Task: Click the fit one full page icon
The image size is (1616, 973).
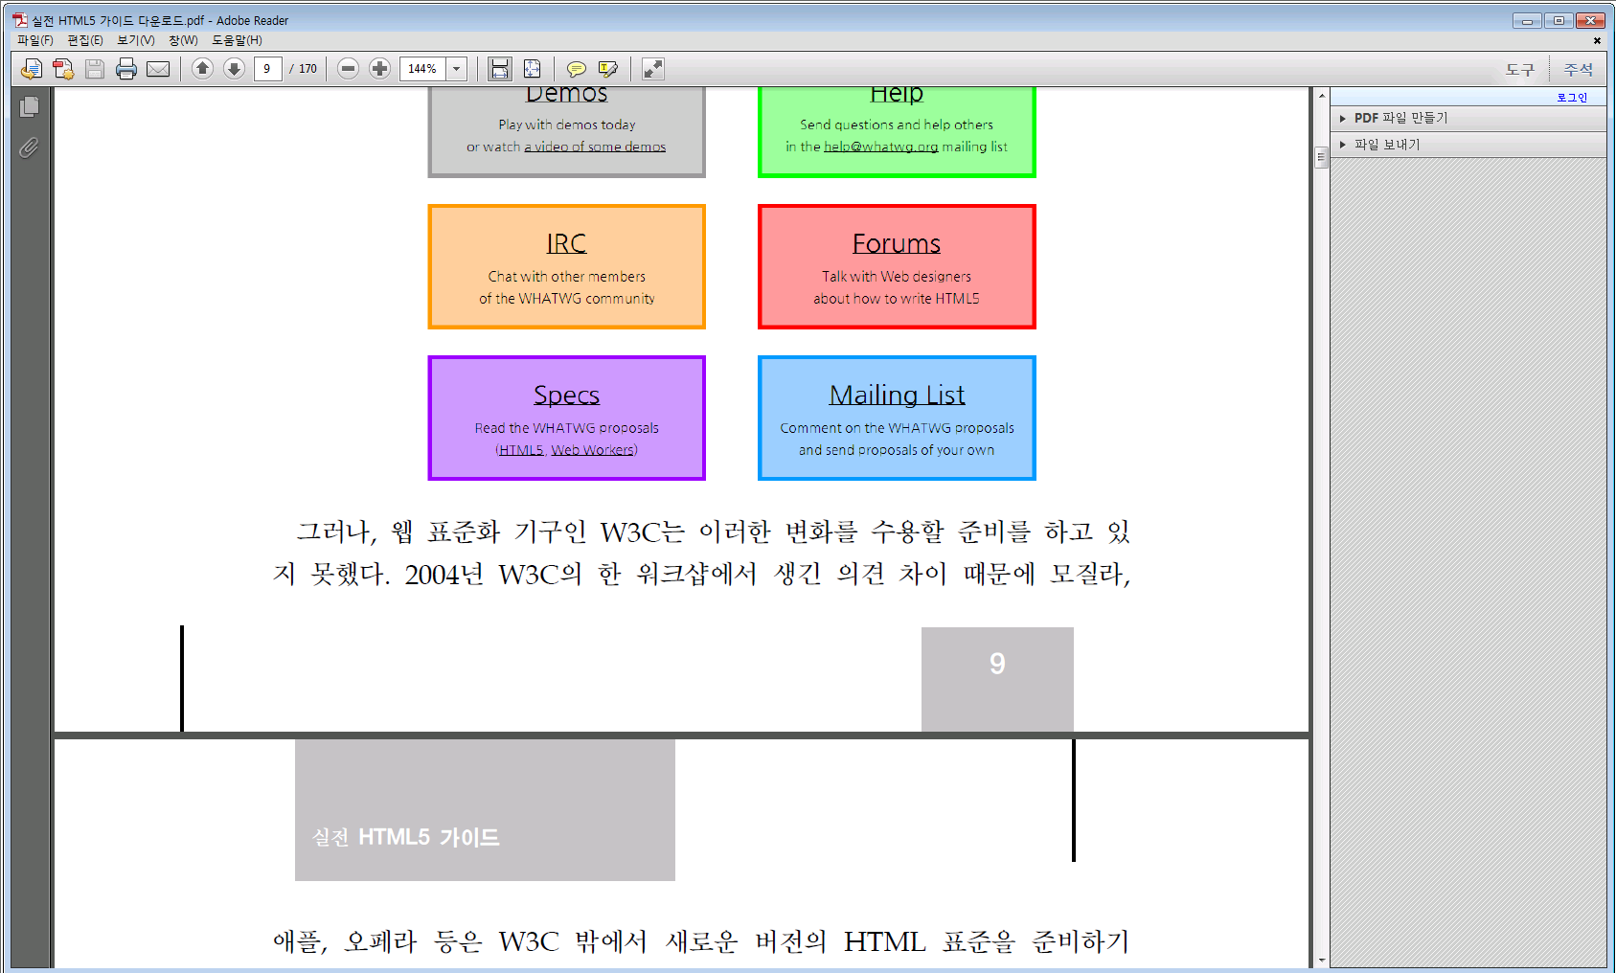Action: click(x=532, y=69)
